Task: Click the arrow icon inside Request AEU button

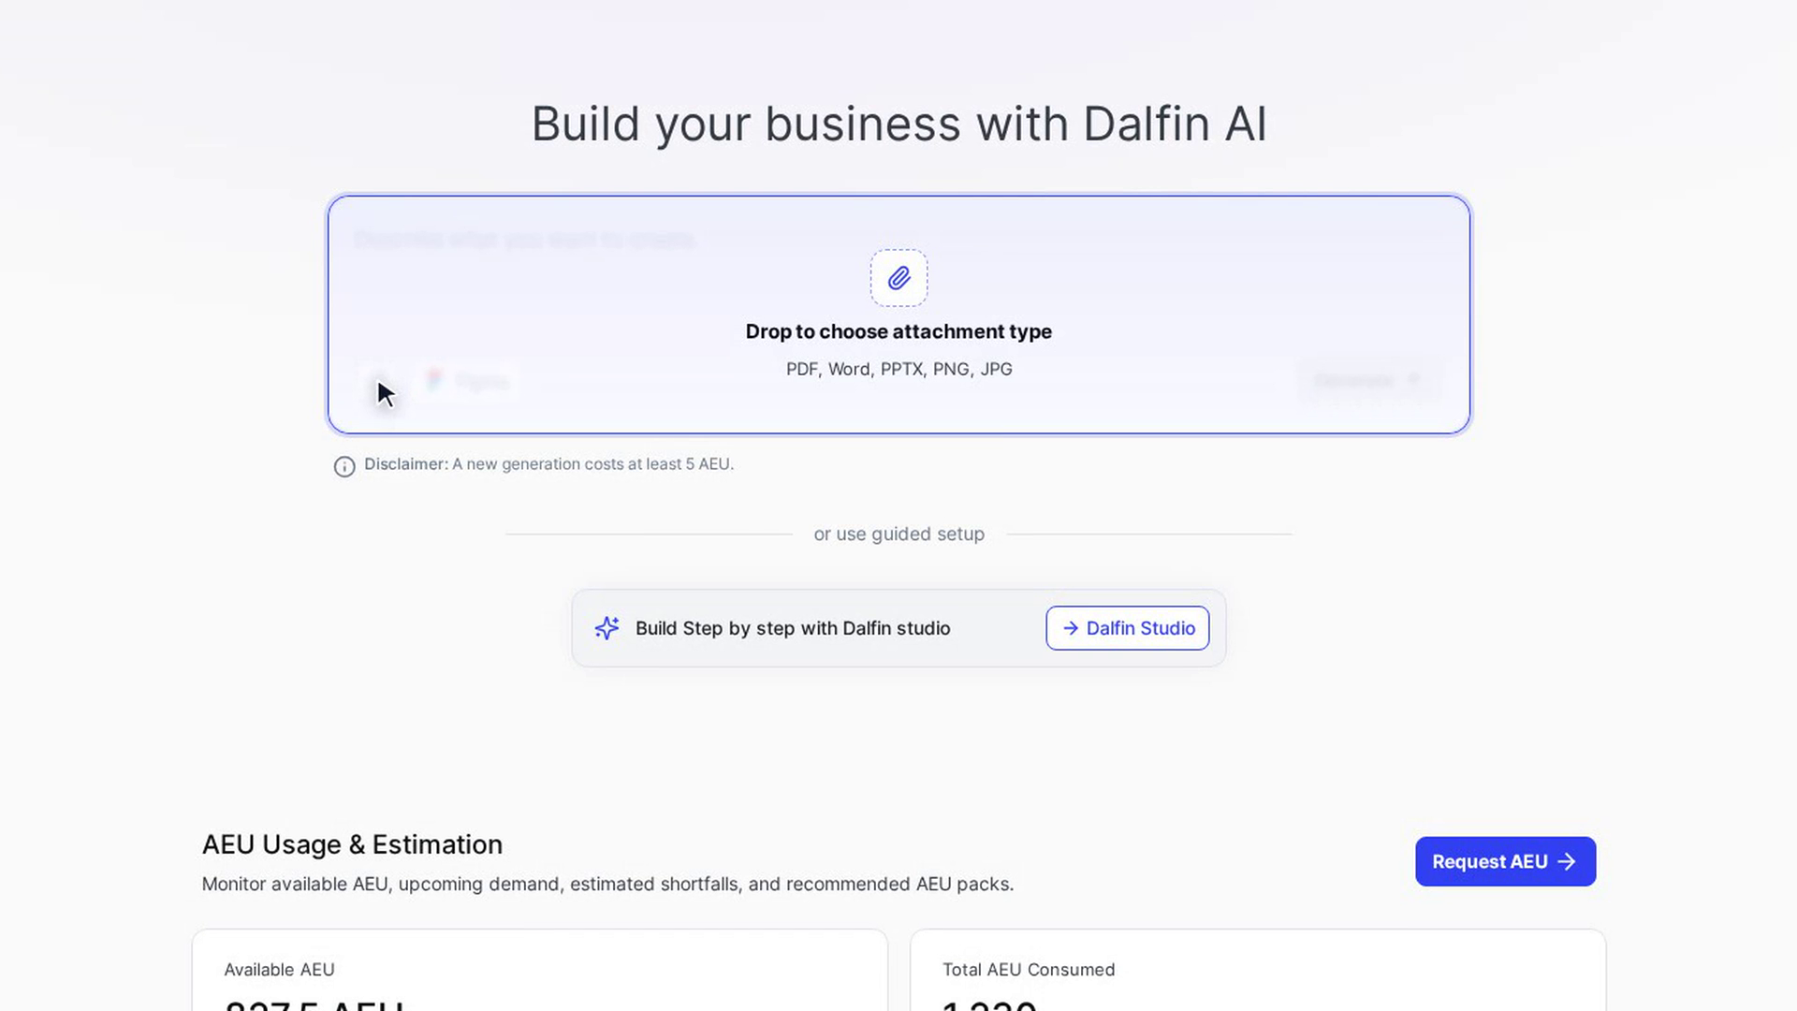Action: point(1567,861)
